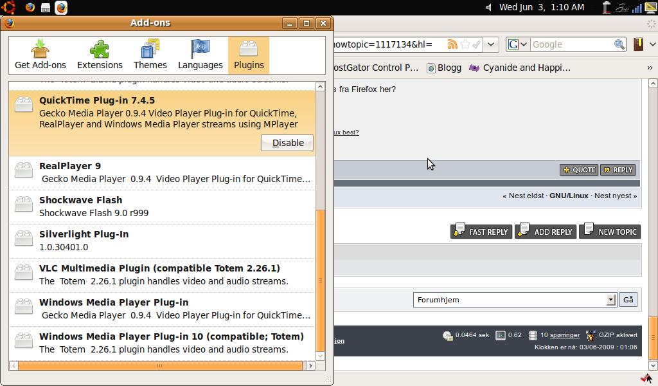Open the Blogg bookmark
The image size is (658, 386).
(444, 68)
